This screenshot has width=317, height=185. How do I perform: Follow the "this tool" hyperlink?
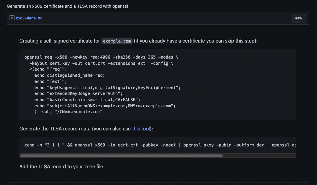pyautogui.click(x=141, y=129)
